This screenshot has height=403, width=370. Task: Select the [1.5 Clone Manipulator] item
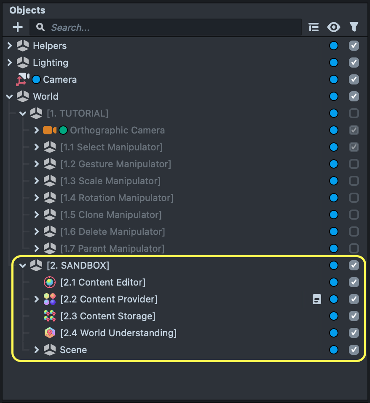click(111, 215)
